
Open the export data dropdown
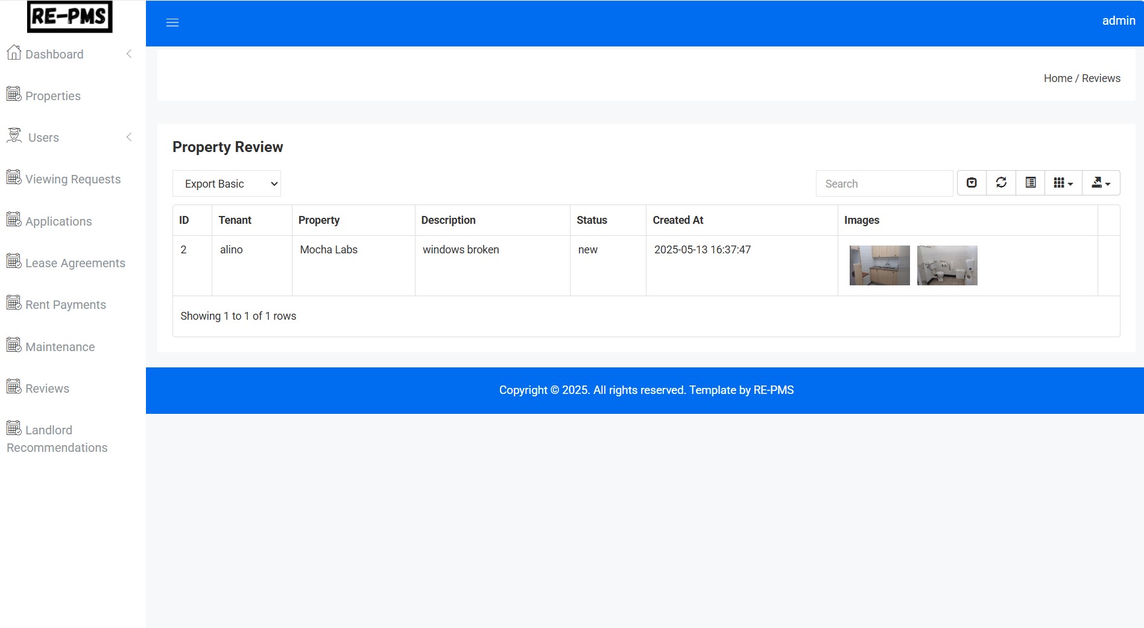click(1101, 183)
